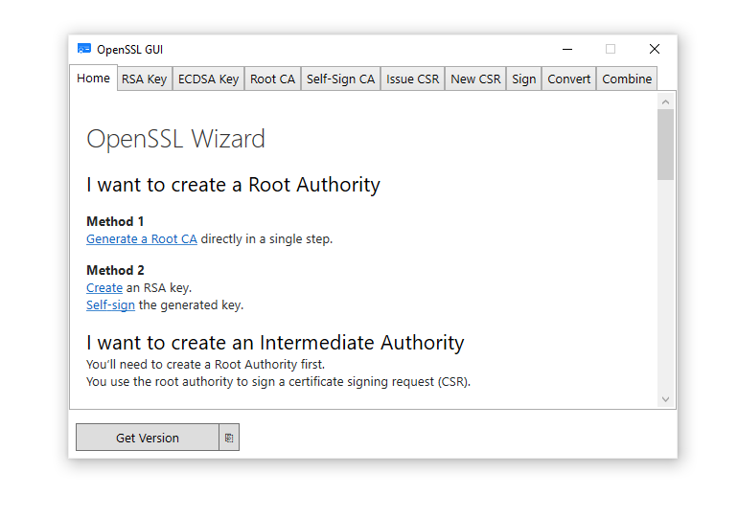Image resolution: width=738 pixels, height=518 pixels.
Task: Go to the Self-Sign CA tab
Action: pyautogui.click(x=341, y=79)
